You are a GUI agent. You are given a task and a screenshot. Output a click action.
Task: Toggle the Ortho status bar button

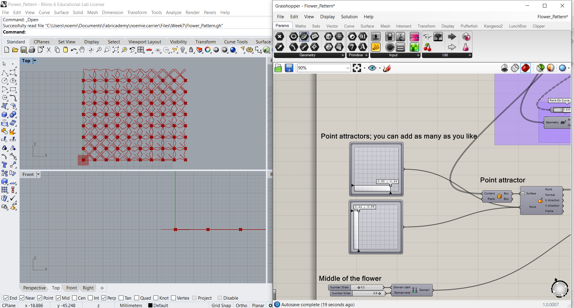pos(241,305)
